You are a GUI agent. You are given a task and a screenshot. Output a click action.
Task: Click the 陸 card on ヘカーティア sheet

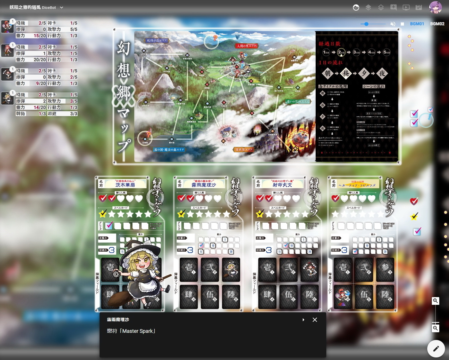(385, 297)
